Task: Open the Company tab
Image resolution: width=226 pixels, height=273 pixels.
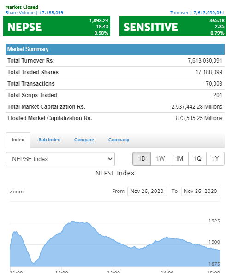Action: (119, 140)
